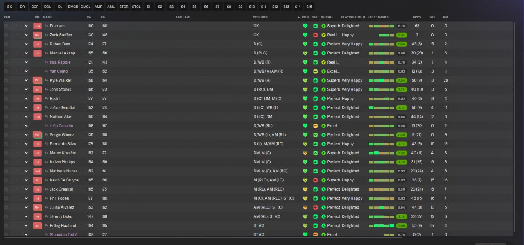The width and height of the screenshot is (524, 245).
Task: Click Slobodan Tedić's yellow sharpness icon
Action: pyautogui.click(x=315, y=234)
